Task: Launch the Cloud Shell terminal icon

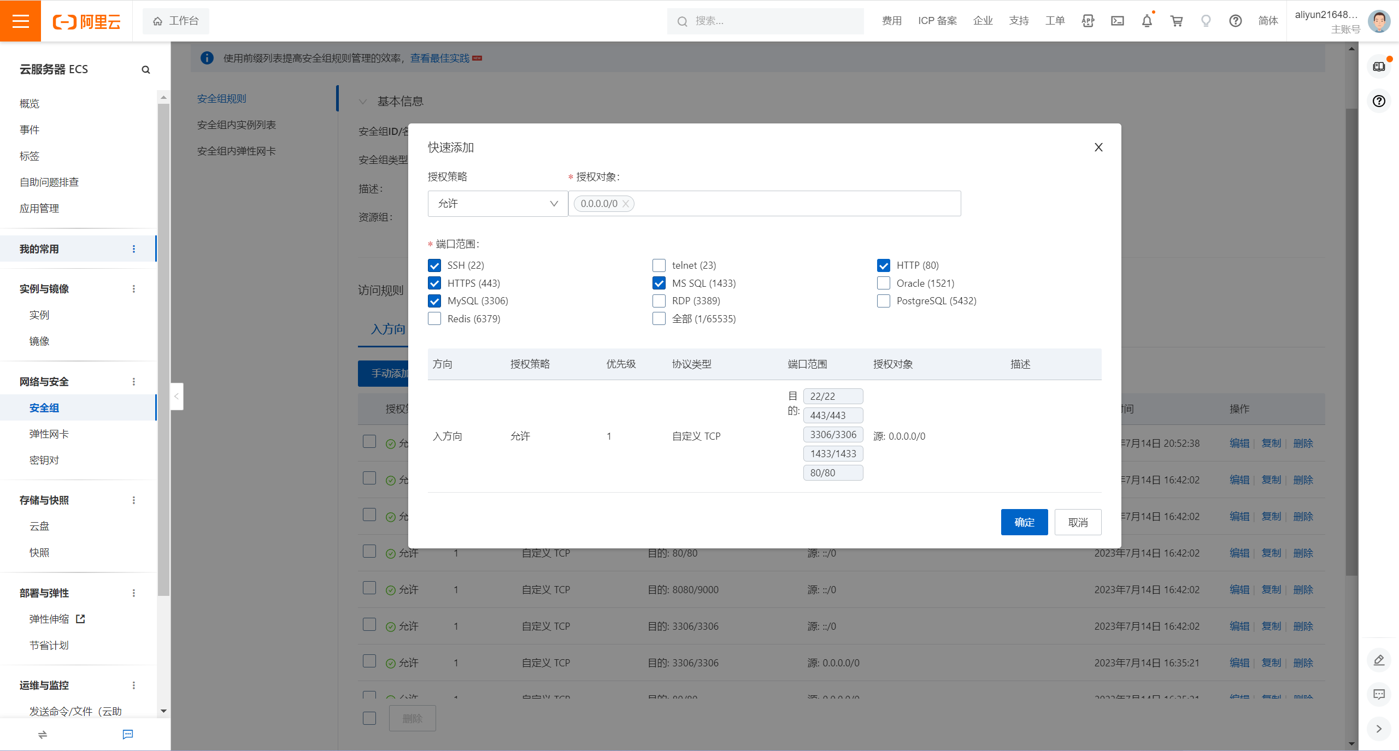Action: (1117, 21)
